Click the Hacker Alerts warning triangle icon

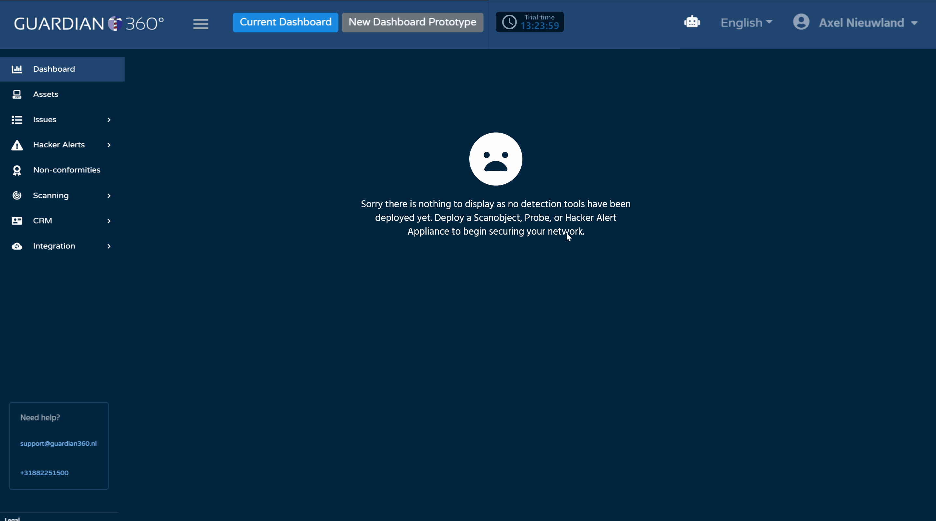[x=17, y=145]
